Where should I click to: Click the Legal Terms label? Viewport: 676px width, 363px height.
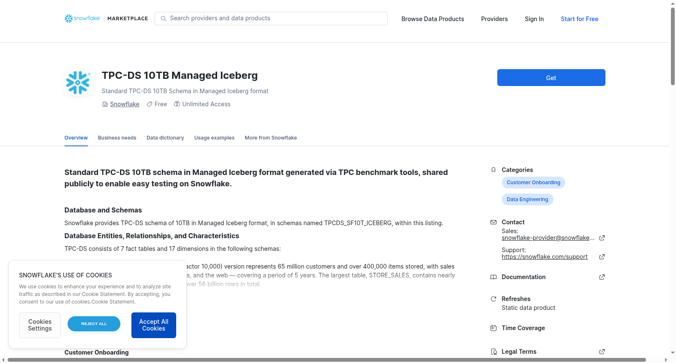click(519, 352)
